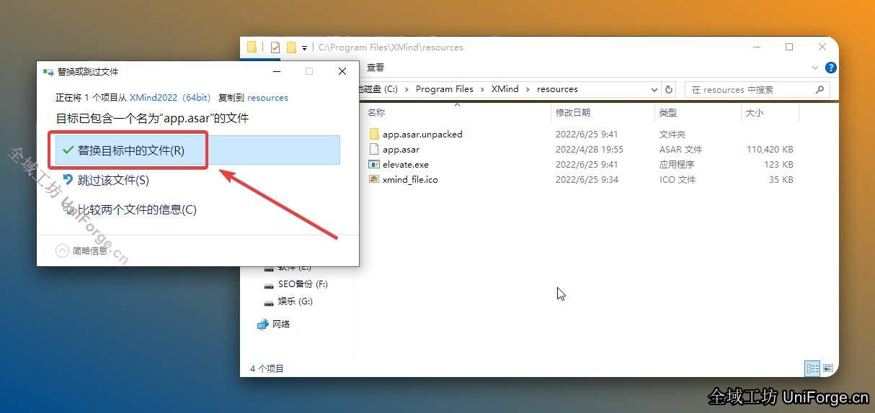
Task: Maximize the Explorer window
Action: tap(789, 47)
